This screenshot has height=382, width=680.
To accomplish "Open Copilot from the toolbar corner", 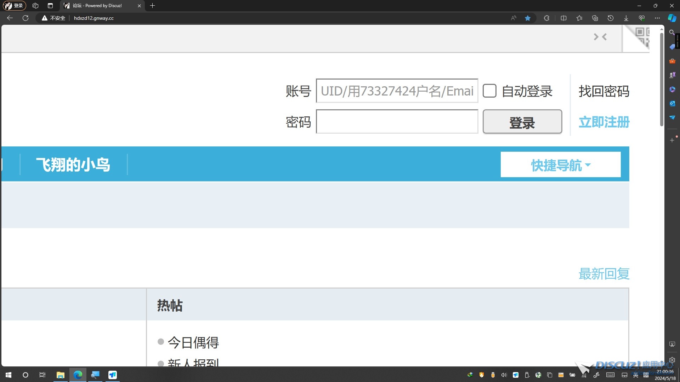I will coord(672,18).
